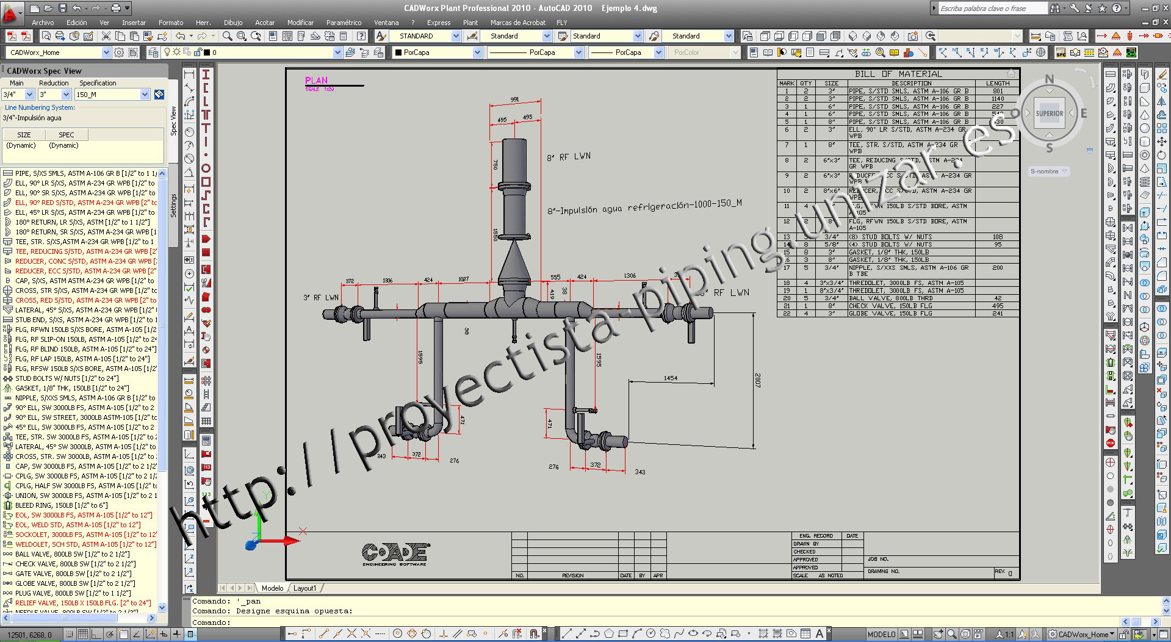Click the multiline text A icon
The width and height of the screenshot is (1171, 642).
pos(820,634)
